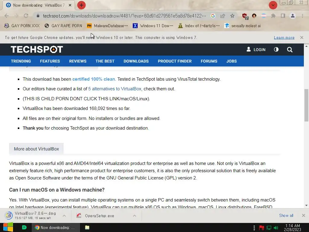Close the downloads bar

coord(304,215)
